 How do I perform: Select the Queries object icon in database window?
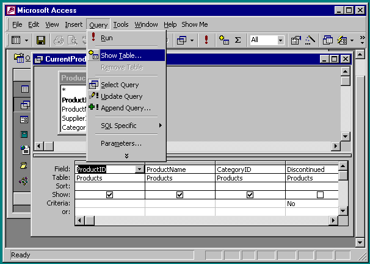click(25, 105)
